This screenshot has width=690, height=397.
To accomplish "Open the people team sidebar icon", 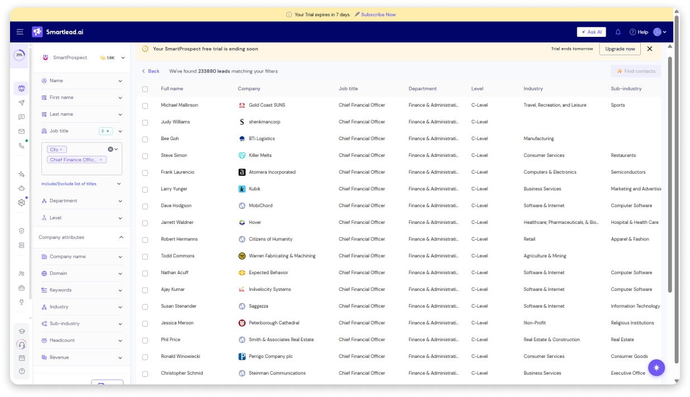I will point(21,274).
